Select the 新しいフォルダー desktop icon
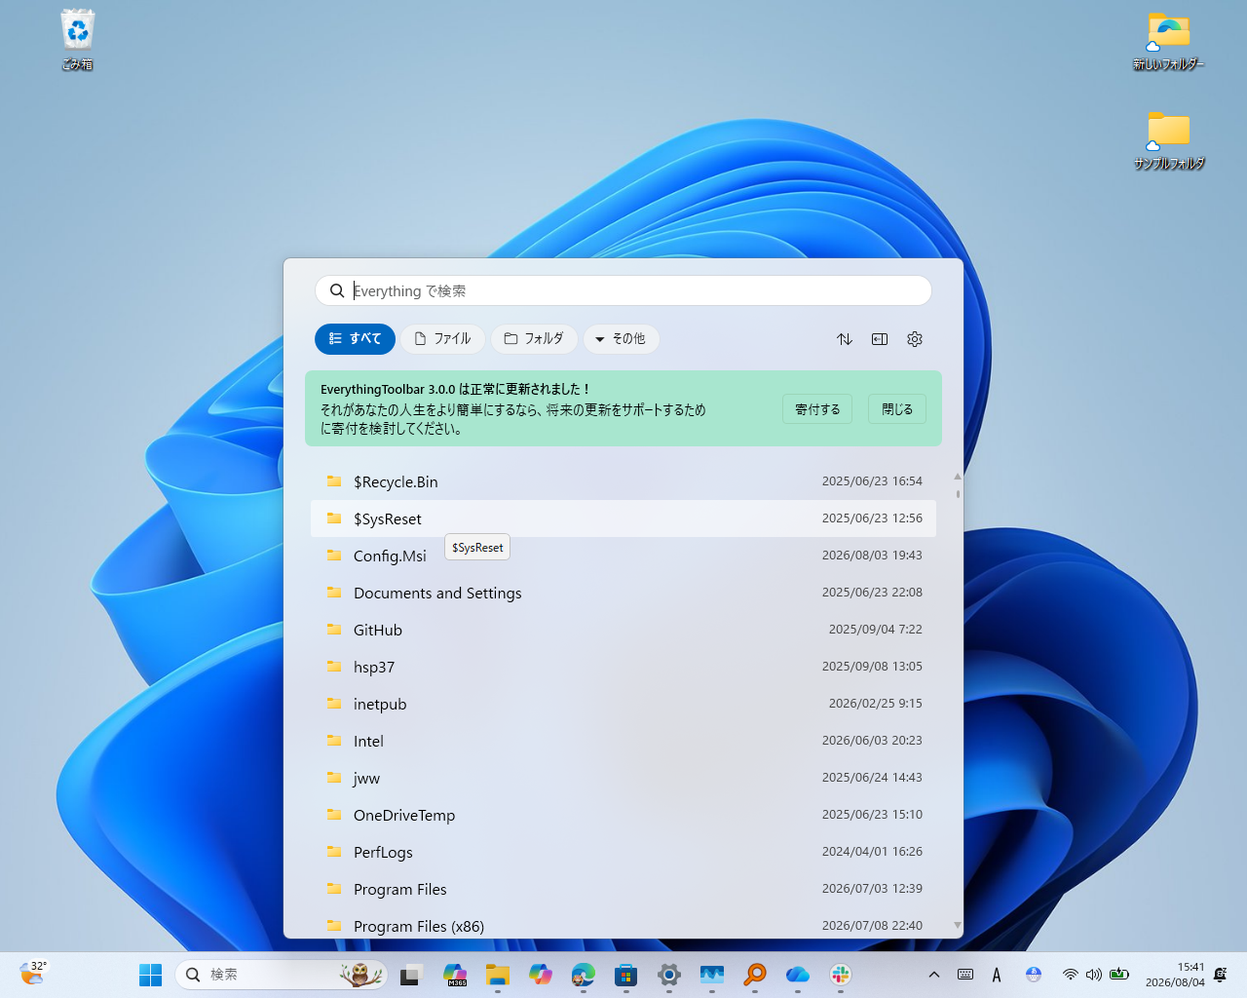The width and height of the screenshot is (1247, 998). click(x=1168, y=41)
